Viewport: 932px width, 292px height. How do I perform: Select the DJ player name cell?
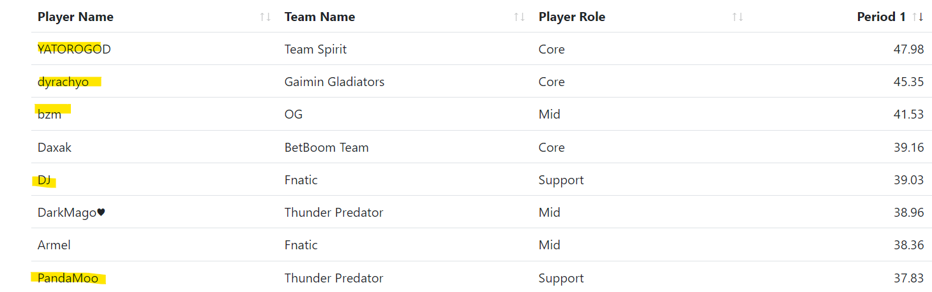coord(44,180)
